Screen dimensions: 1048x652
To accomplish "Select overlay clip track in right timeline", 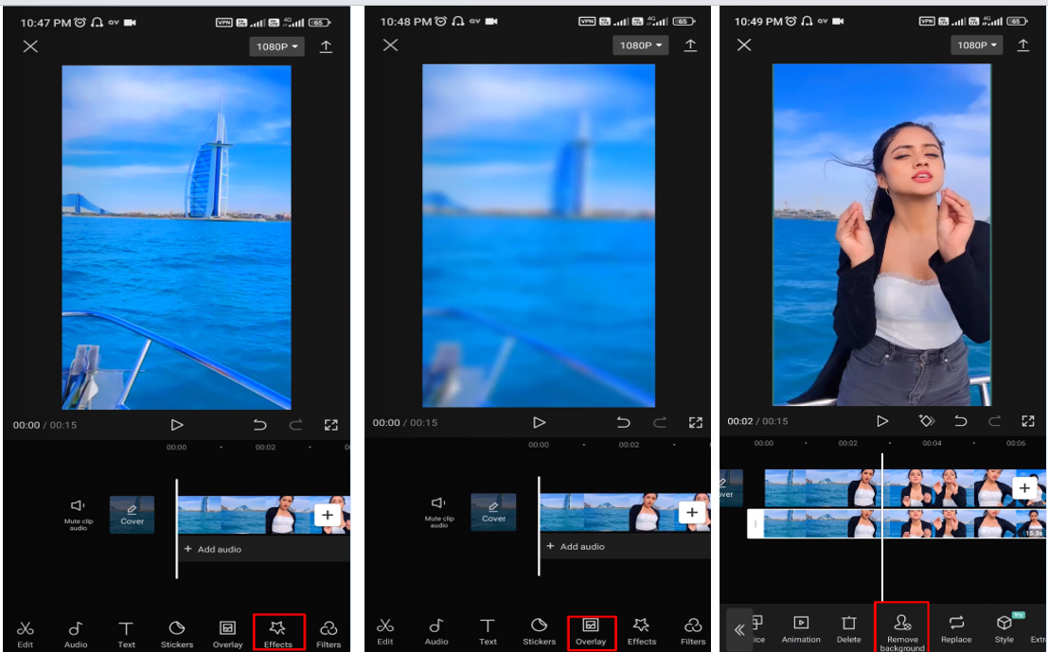I will [897, 523].
